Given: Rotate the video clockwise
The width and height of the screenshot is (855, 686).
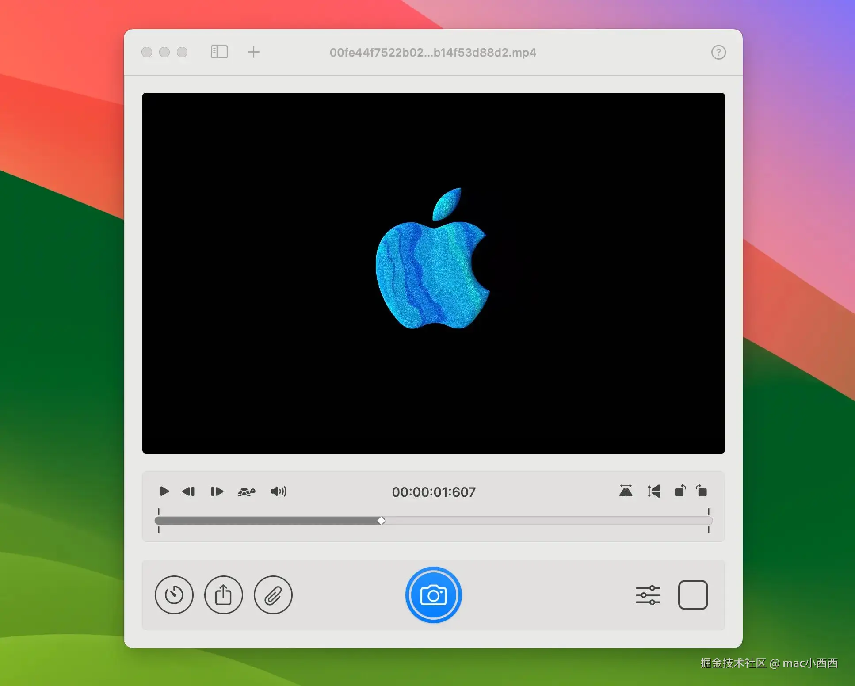Looking at the screenshot, I should [x=702, y=492].
